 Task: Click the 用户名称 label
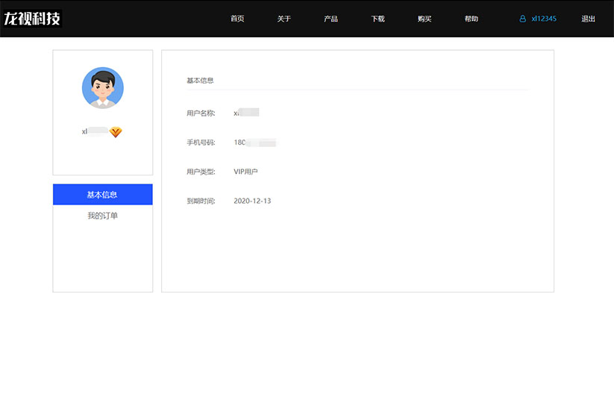pyautogui.click(x=201, y=113)
